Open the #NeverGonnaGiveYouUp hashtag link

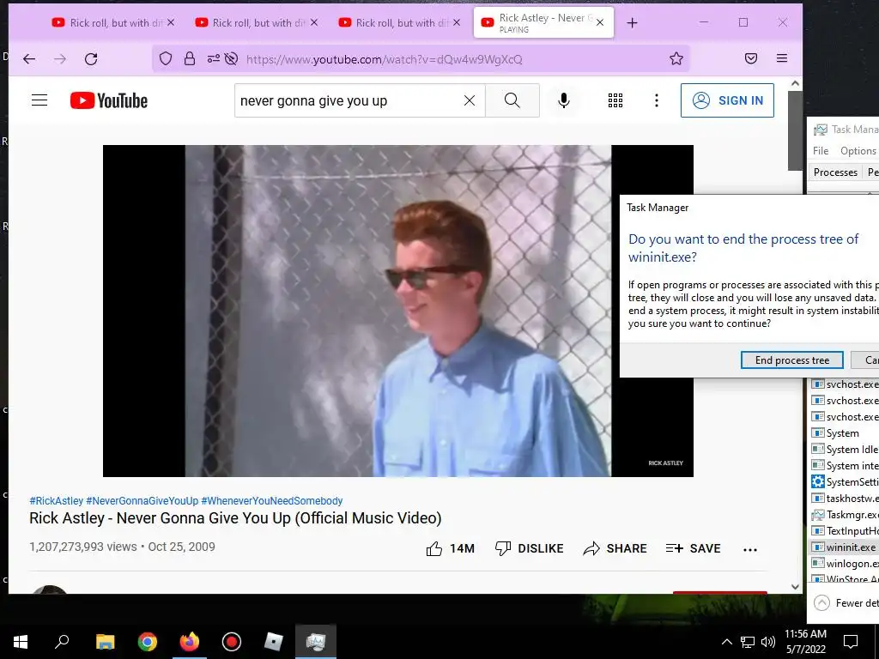click(x=142, y=501)
